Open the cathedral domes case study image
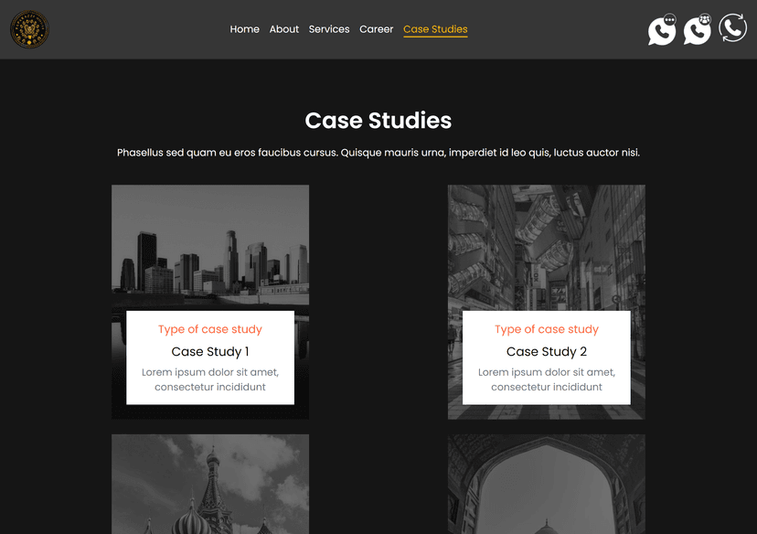 (210, 484)
